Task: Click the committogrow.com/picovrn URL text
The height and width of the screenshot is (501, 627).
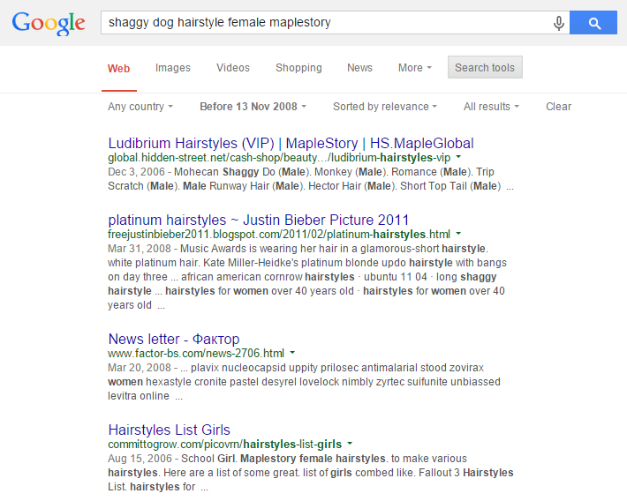Action: (224, 445)
